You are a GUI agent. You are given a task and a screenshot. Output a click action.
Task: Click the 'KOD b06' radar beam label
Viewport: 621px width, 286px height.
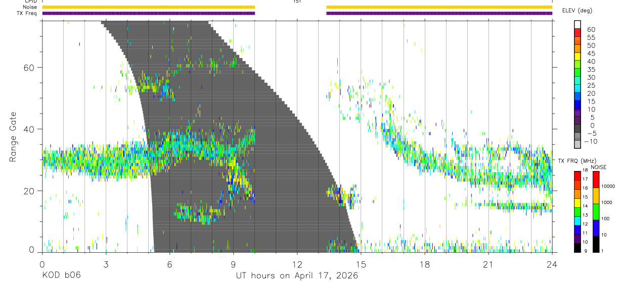point(61,275)
